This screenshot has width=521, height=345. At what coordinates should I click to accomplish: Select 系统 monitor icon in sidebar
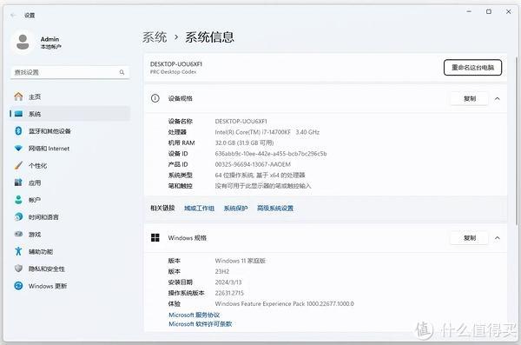pyautogui.click(x=18, y=114)
